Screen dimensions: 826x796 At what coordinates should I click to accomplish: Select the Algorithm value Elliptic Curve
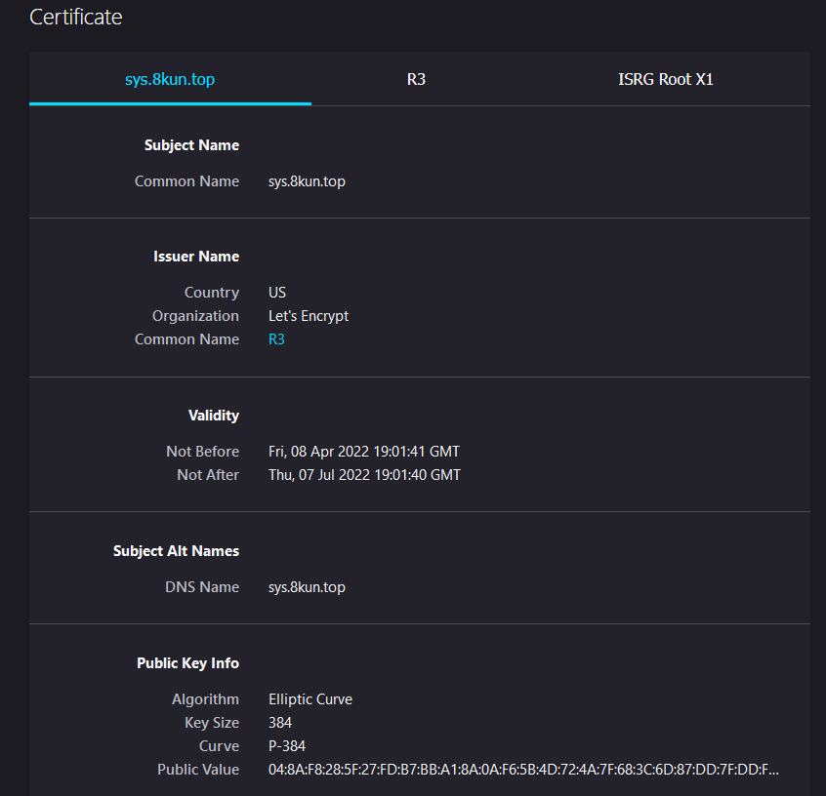[310, 699]
